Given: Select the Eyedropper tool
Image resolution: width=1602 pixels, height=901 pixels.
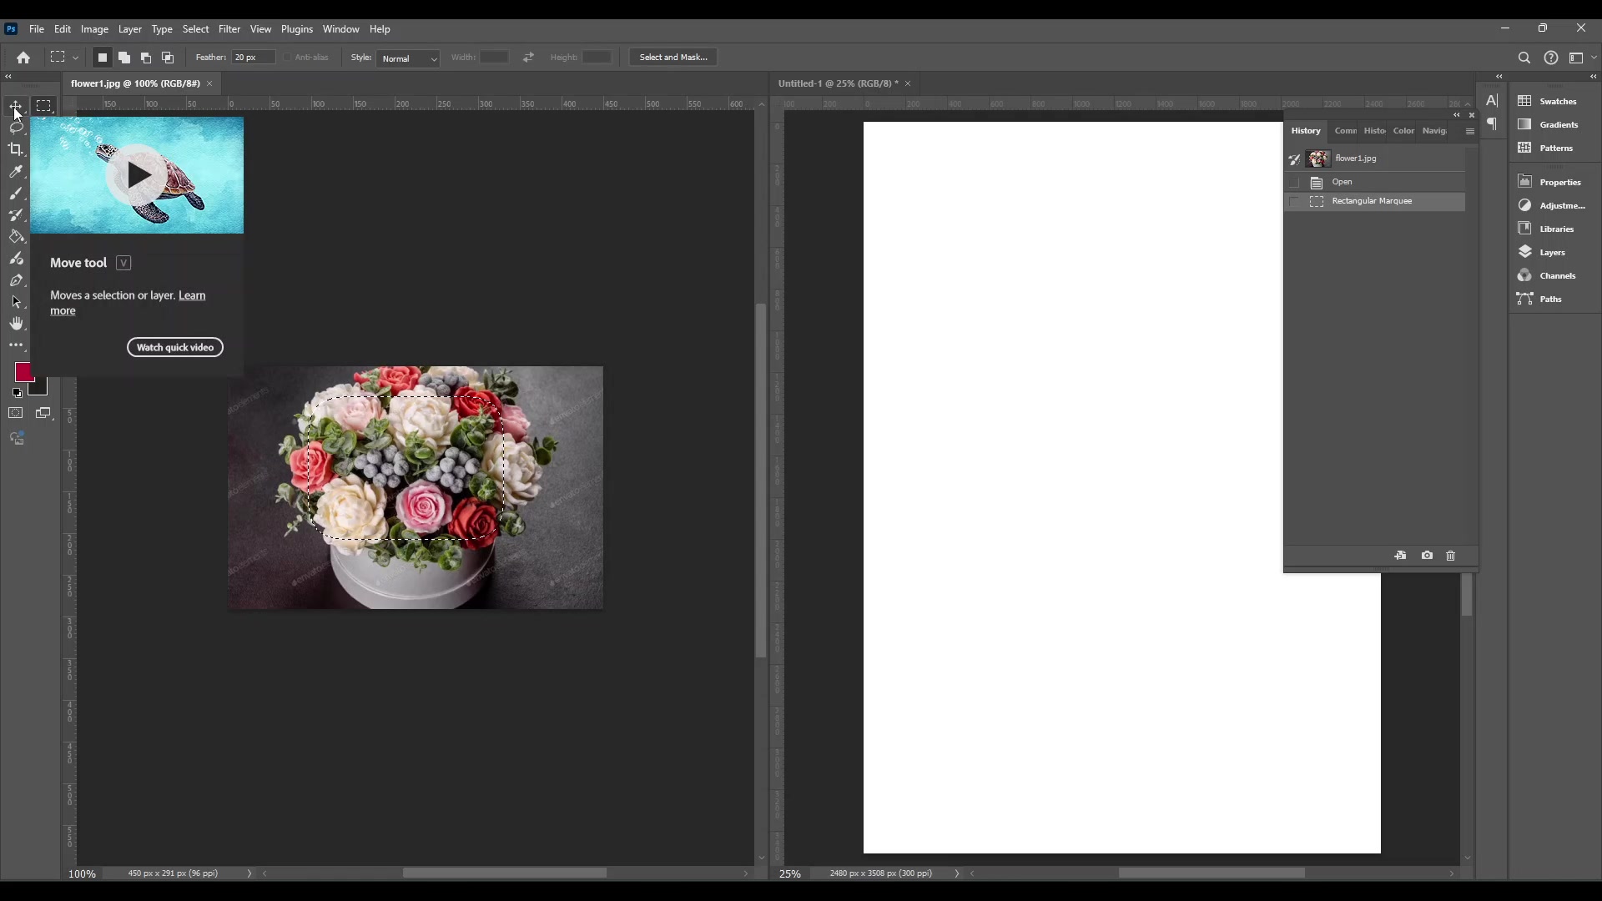Looking at the screenshot, I should 16,172.
